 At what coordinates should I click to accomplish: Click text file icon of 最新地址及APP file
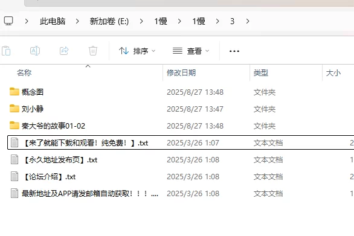coord(14,193)
